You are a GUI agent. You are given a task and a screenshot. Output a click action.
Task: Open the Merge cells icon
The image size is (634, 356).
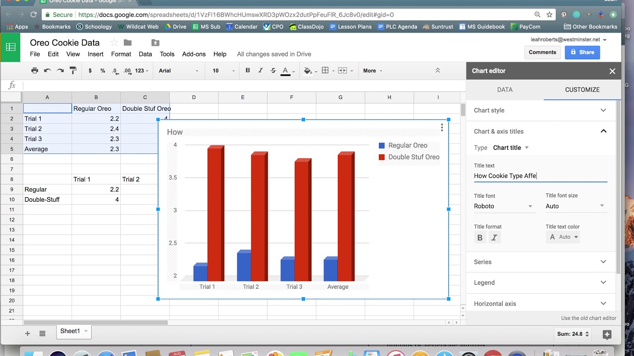pyautogui.click(x=342, y=71)
